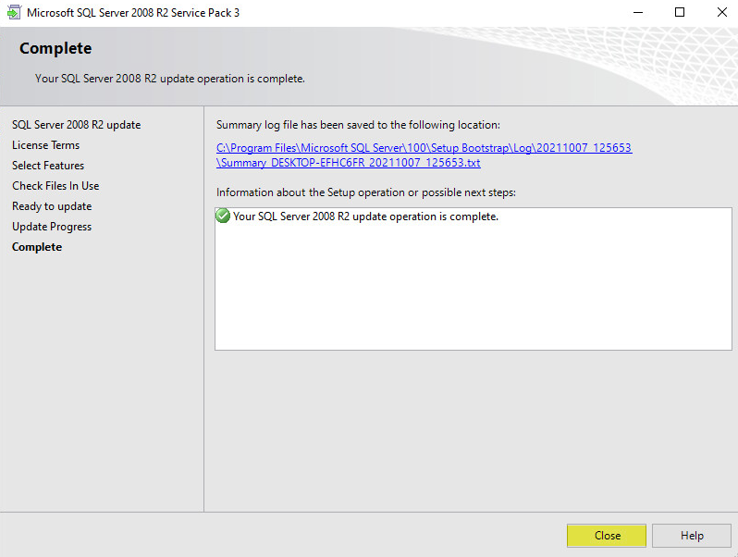
Task: Click the SQL Server setup title bar icon
Action: [14, 12]
